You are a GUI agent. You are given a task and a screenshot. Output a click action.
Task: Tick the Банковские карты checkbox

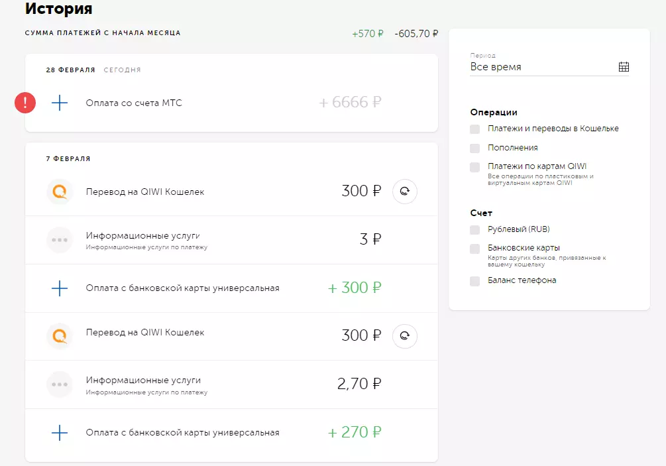(x=474, y=249)
